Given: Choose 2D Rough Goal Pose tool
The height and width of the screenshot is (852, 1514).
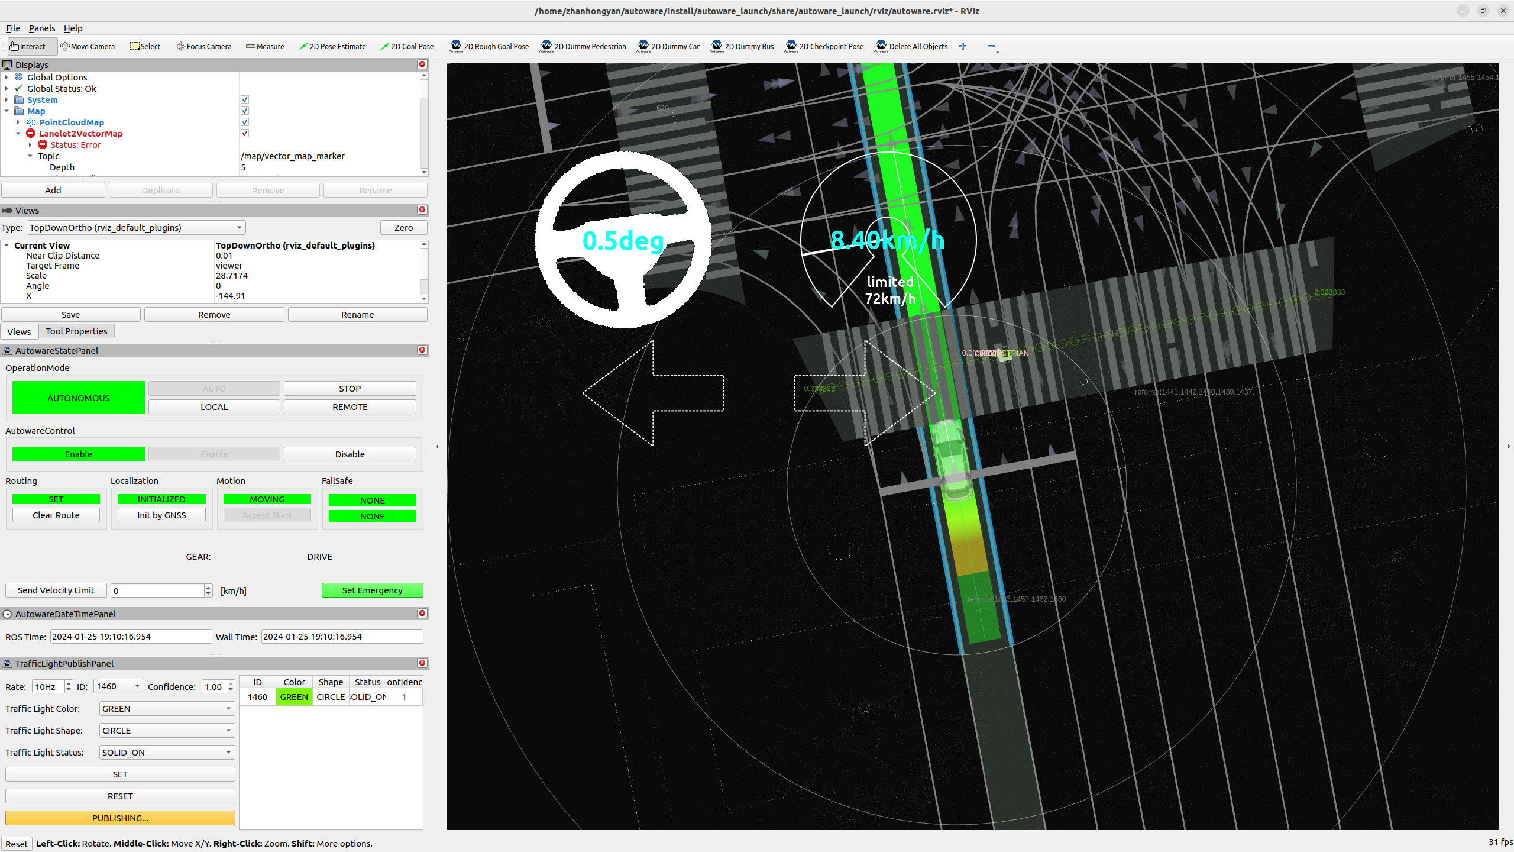Looking at the screenshot, I should point(489,46).
